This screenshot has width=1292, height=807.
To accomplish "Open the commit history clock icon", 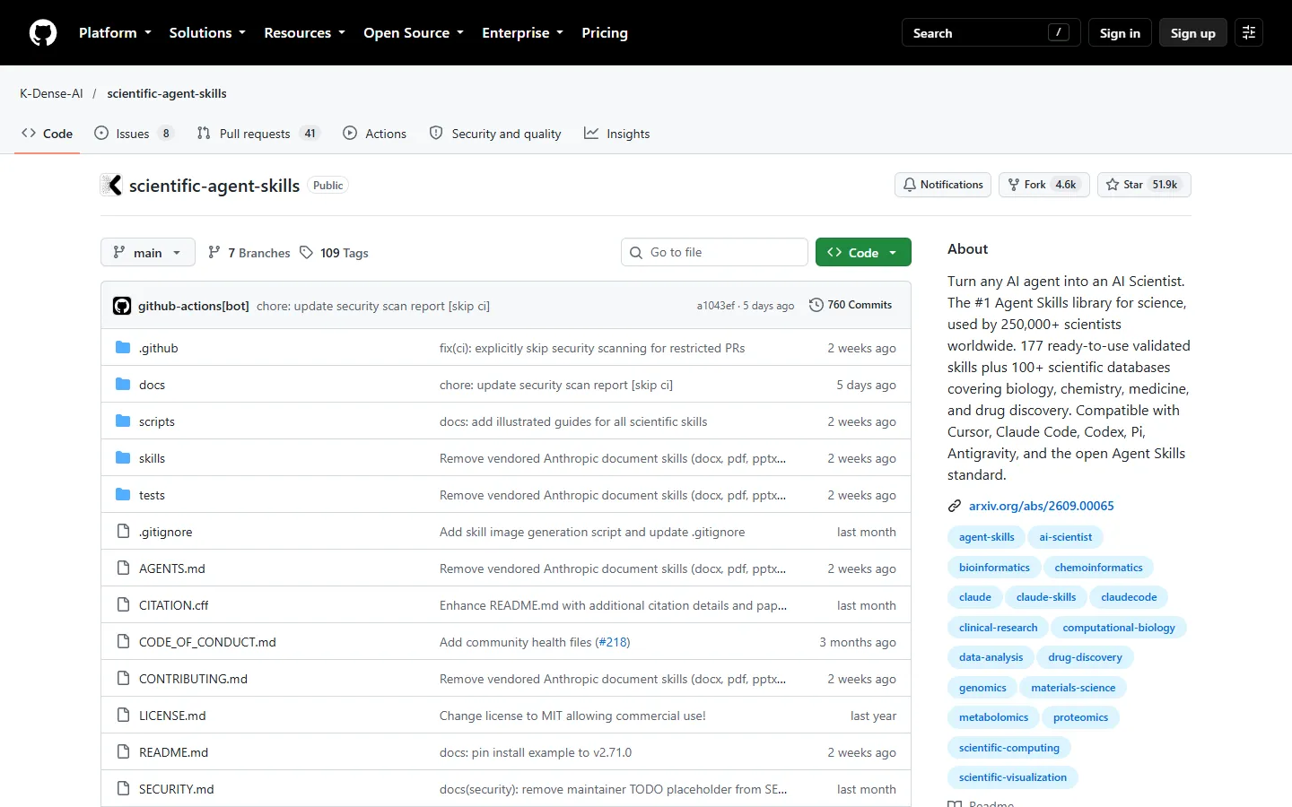I will click(x=816, y=305).
